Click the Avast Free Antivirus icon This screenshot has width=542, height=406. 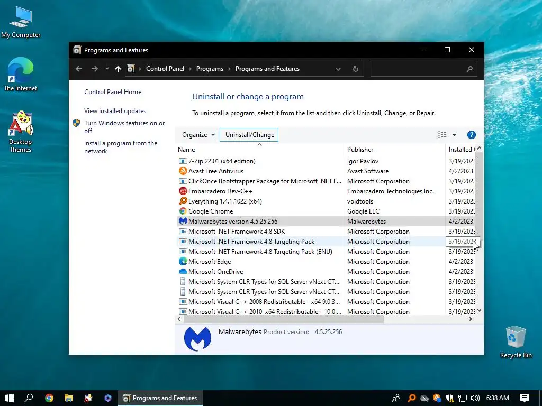point(183,171)
